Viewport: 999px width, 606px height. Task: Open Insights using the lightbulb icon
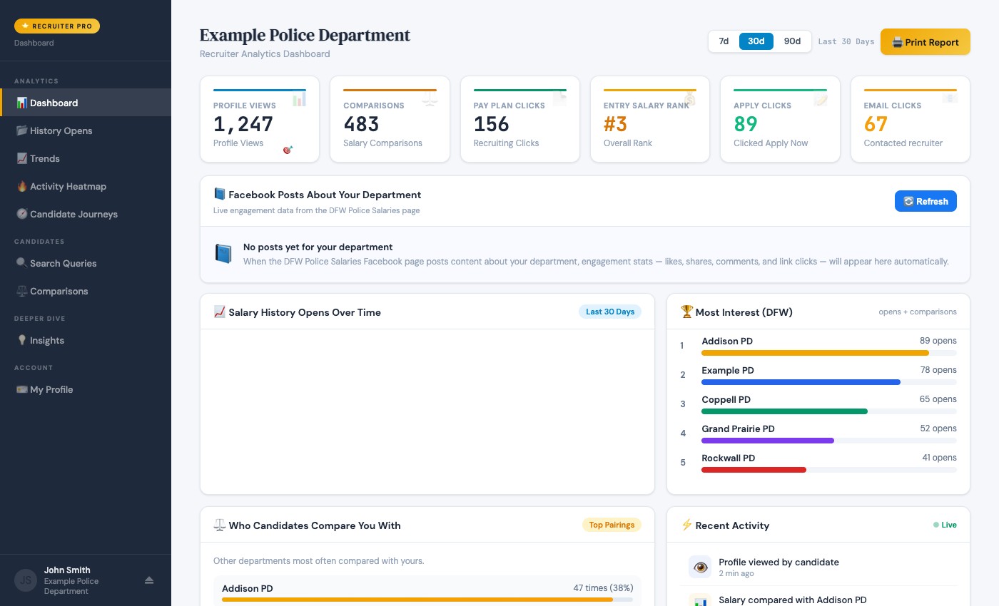[22, 340]
